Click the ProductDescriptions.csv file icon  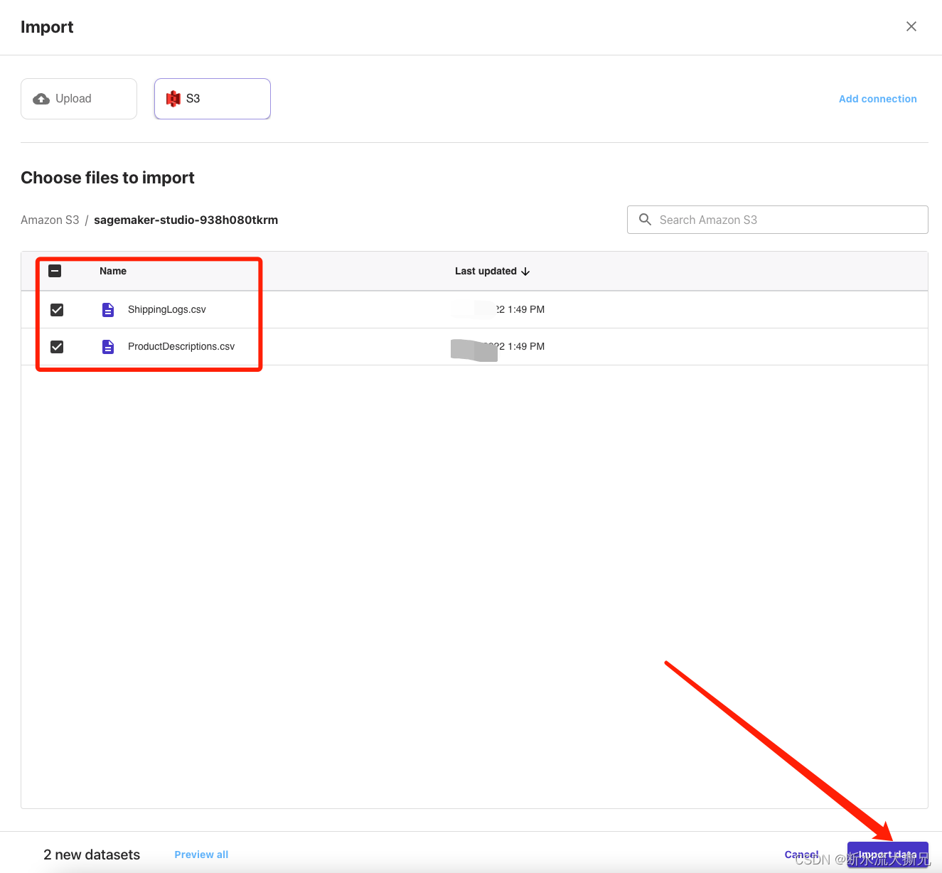point(108,347)
